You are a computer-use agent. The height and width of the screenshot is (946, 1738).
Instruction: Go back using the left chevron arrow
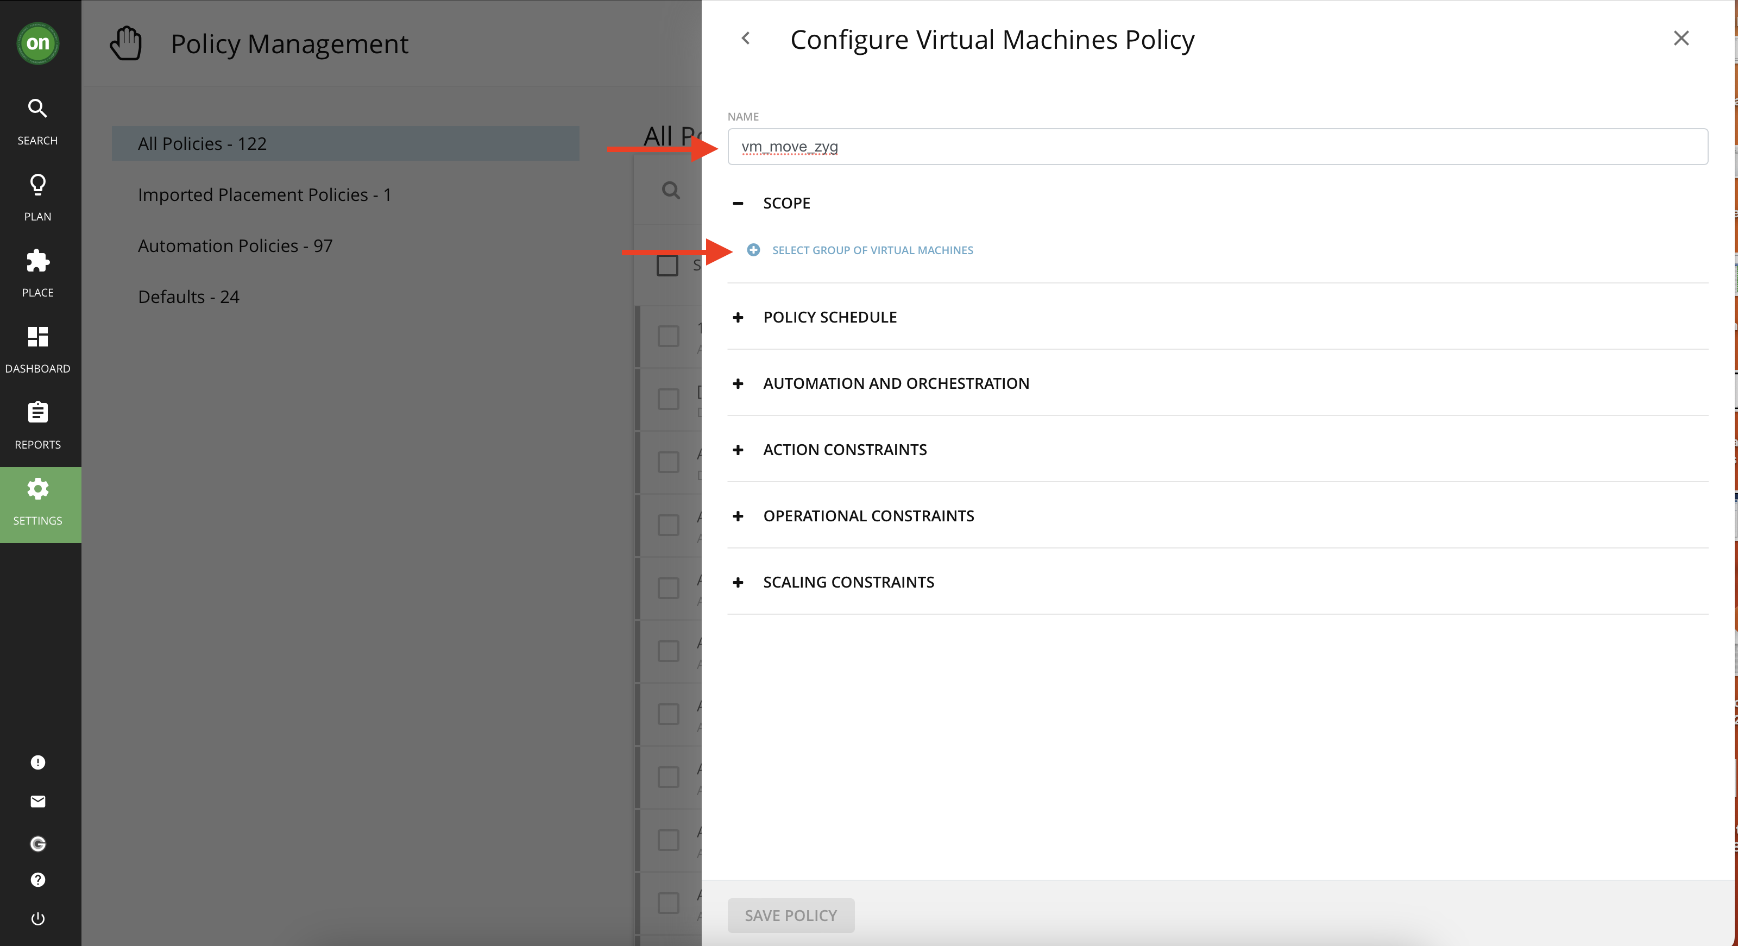click(x=746, y=39)
